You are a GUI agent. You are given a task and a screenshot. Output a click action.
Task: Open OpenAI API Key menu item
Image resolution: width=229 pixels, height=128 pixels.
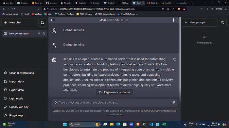(19, 107)
